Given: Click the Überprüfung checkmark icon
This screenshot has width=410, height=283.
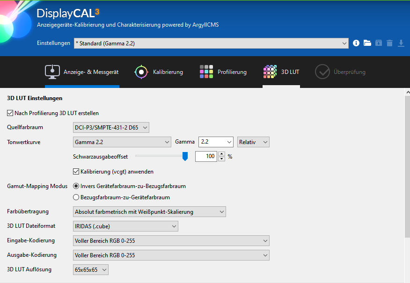Looking at the screenshot, I should pyautogui.click(x=322, y=72).
